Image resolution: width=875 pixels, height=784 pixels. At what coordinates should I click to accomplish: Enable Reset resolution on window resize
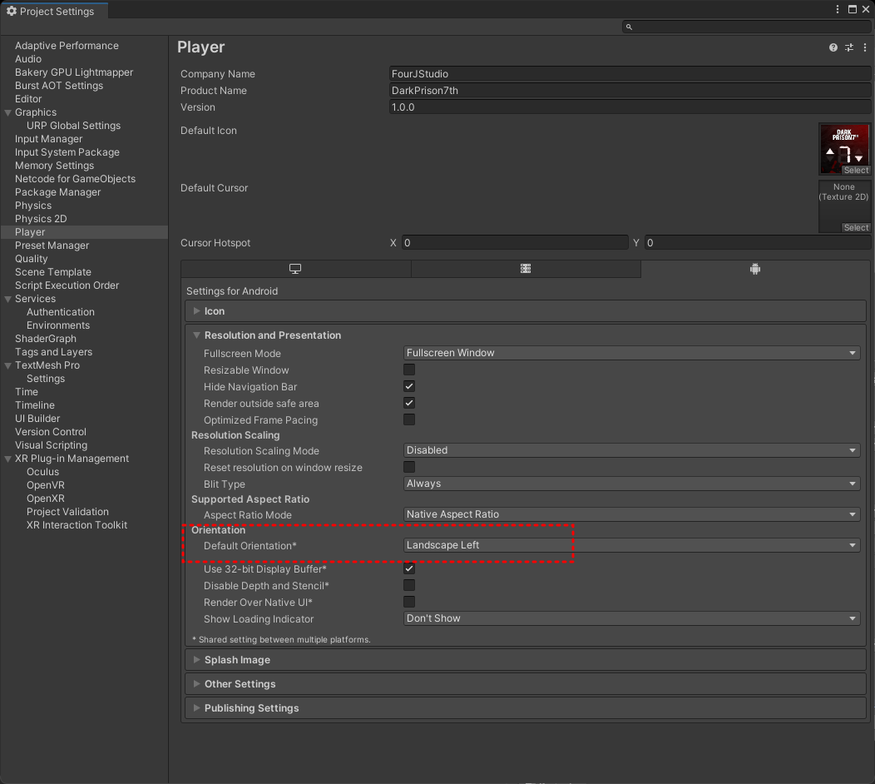point(409,467)
